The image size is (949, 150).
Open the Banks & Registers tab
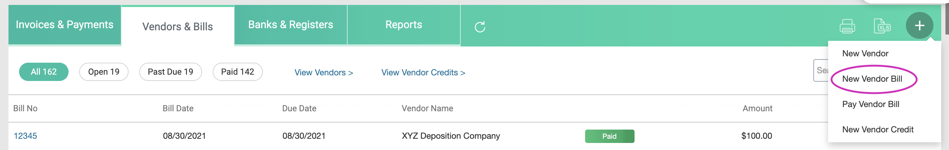(290, 25)
